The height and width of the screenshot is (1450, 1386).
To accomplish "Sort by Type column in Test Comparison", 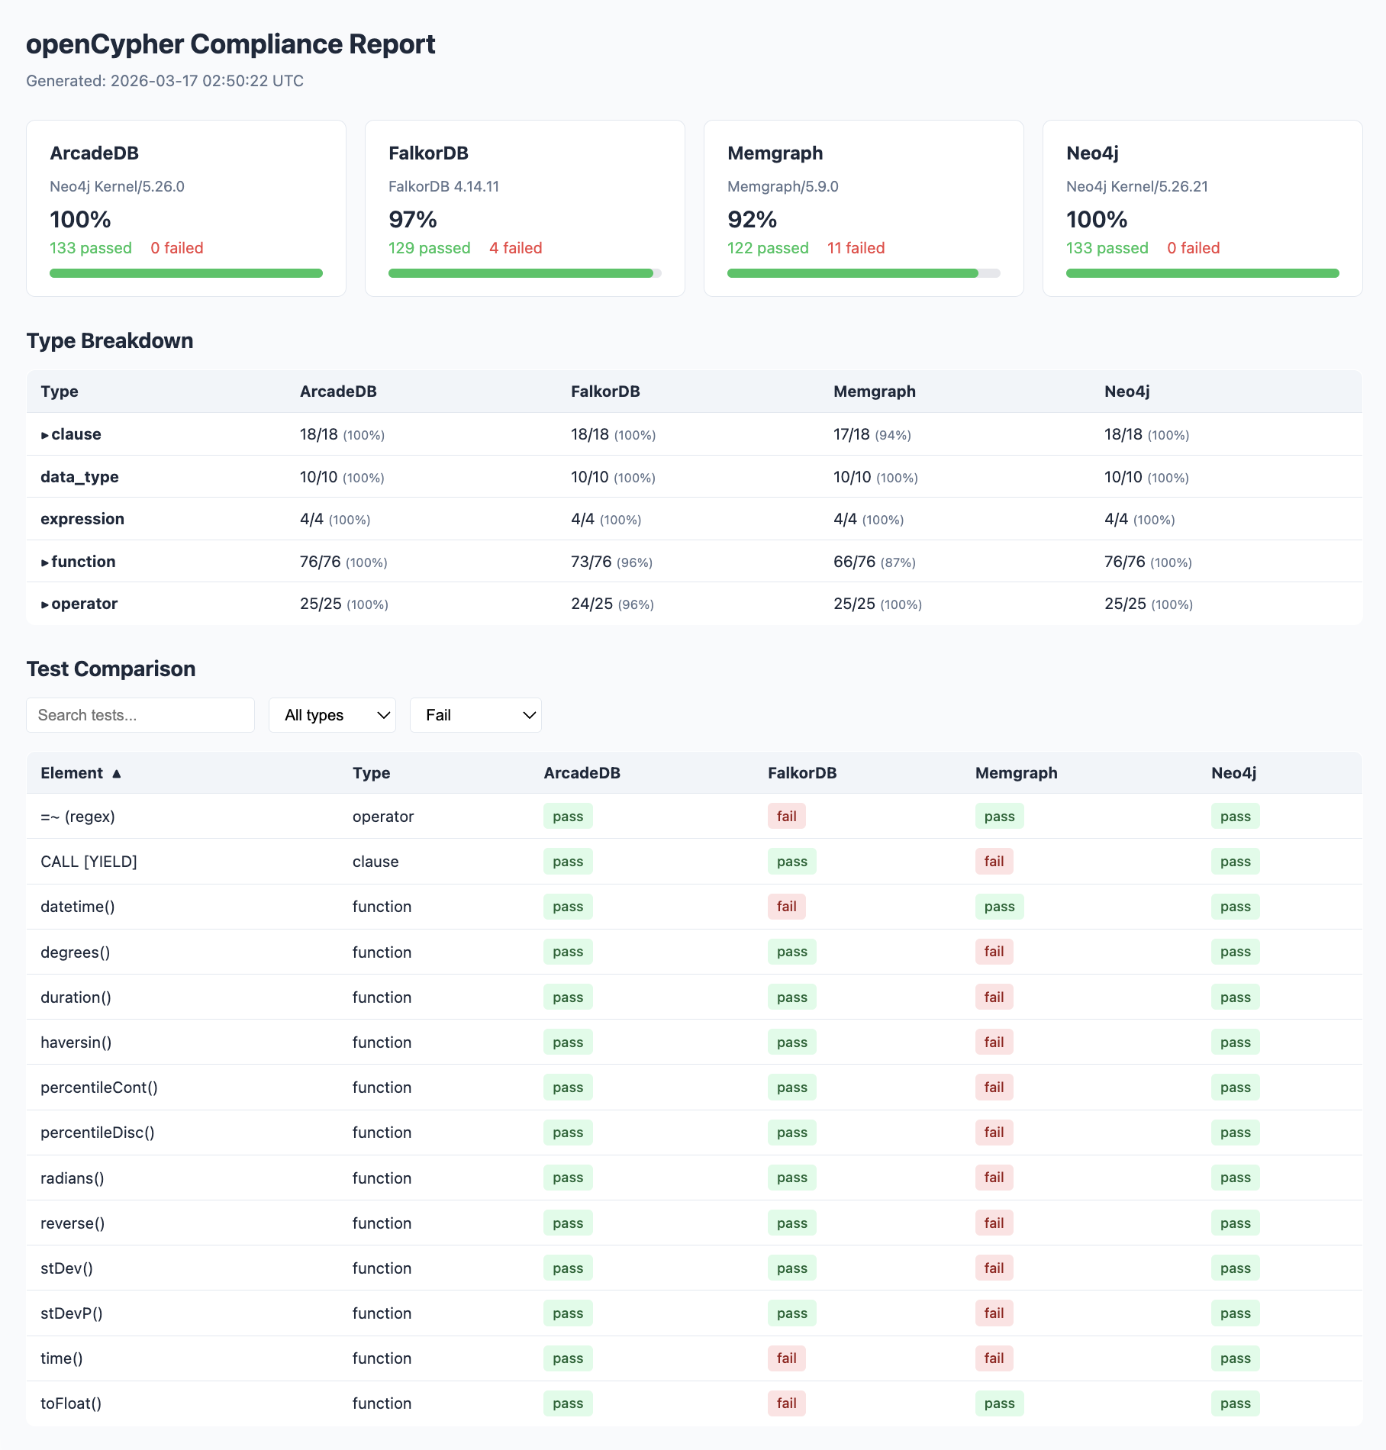I will [371, 773].
